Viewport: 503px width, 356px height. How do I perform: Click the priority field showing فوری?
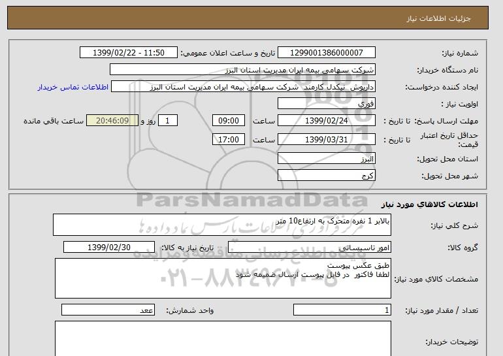(x=326, y=104)
